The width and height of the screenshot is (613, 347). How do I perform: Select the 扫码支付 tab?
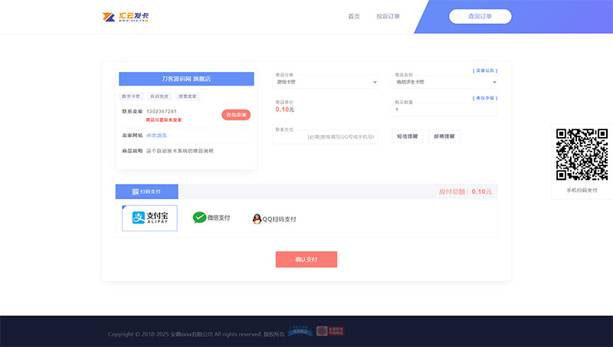(x=146, y=192)
